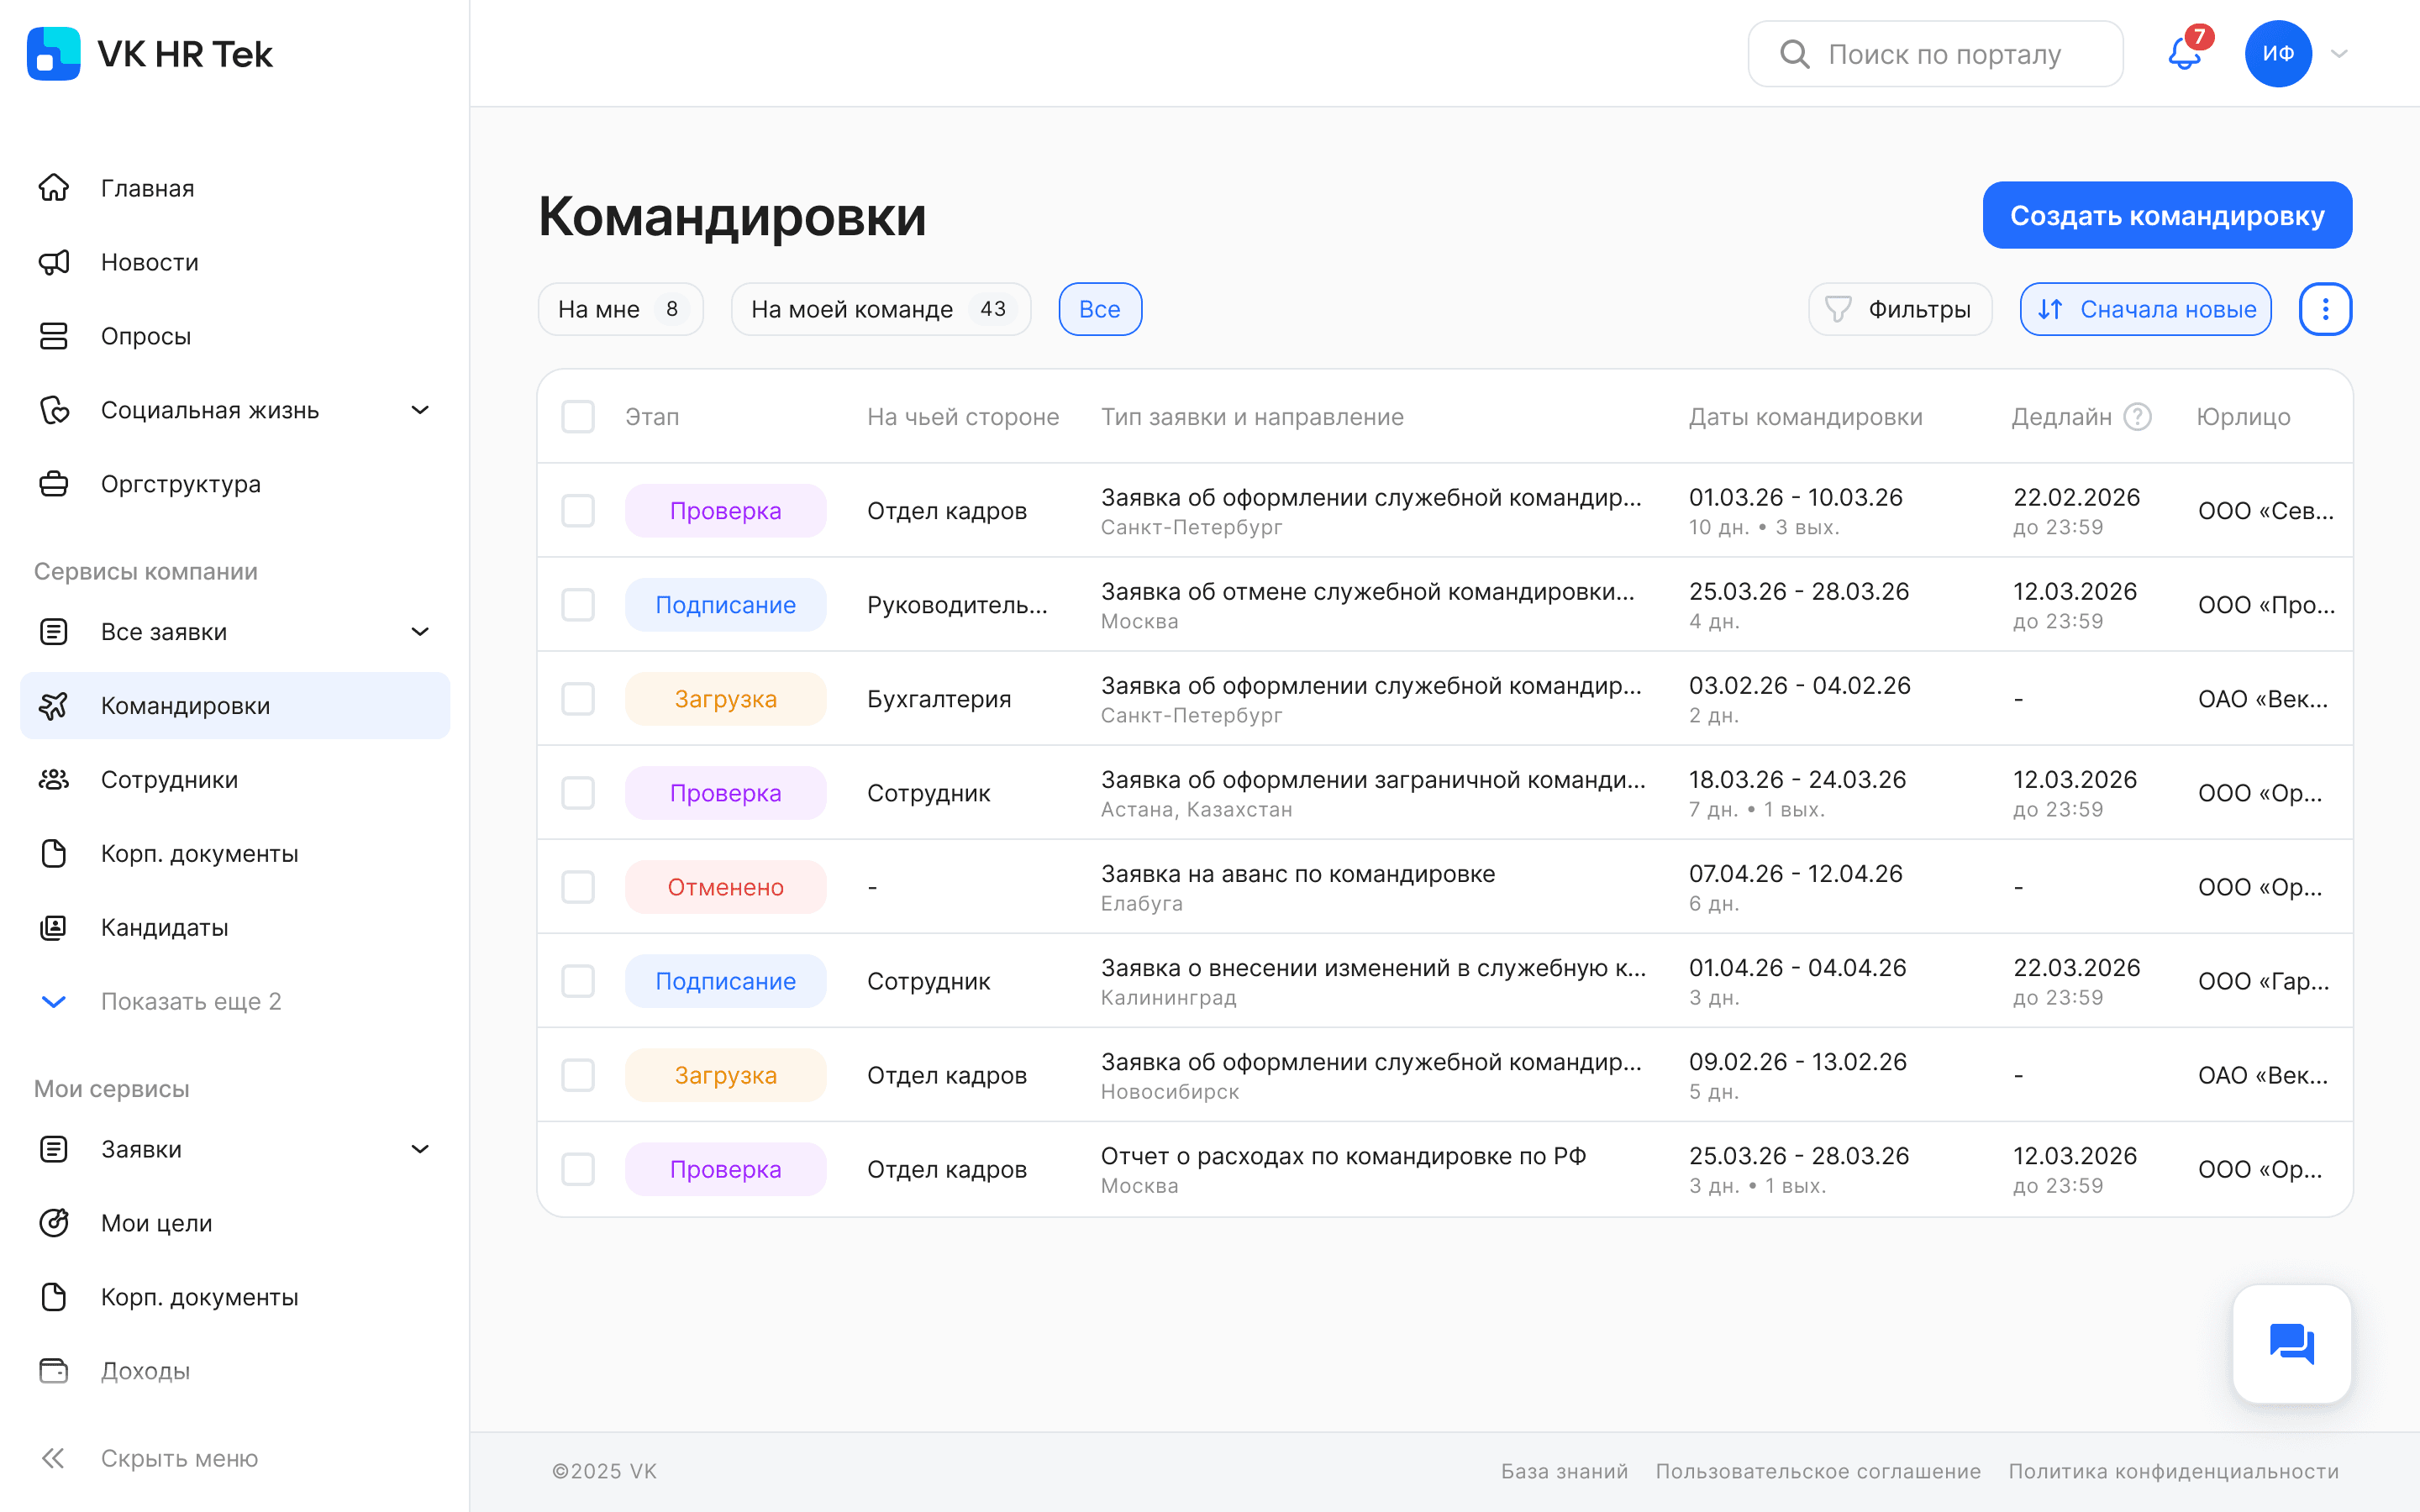Open the Пользовательское соглашение link
This screenshot has height=1512, width=2420.
1818,1472
